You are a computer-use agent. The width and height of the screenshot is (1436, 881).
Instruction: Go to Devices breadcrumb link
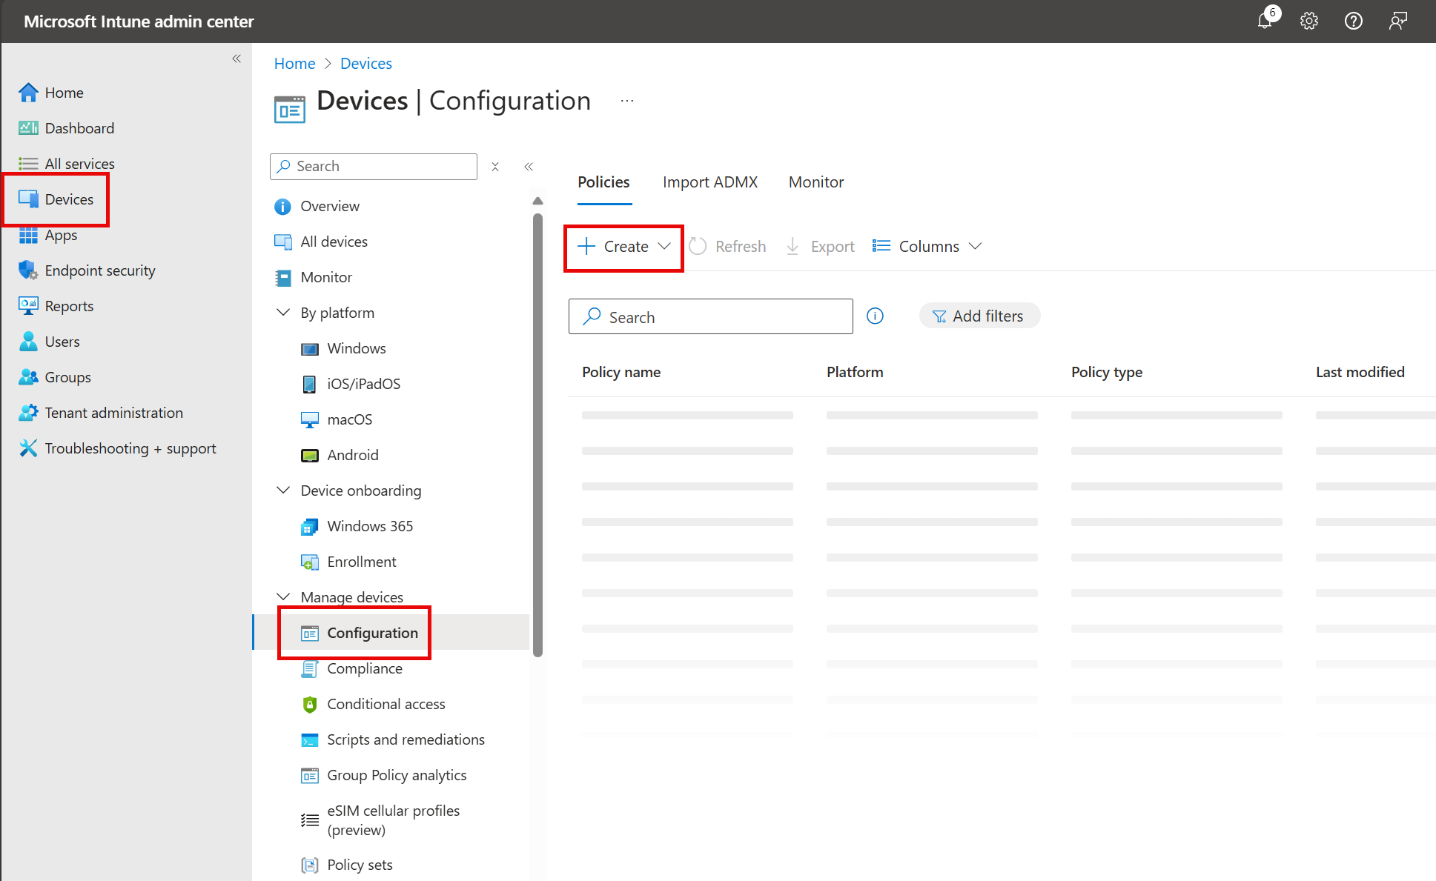[366, 64]
